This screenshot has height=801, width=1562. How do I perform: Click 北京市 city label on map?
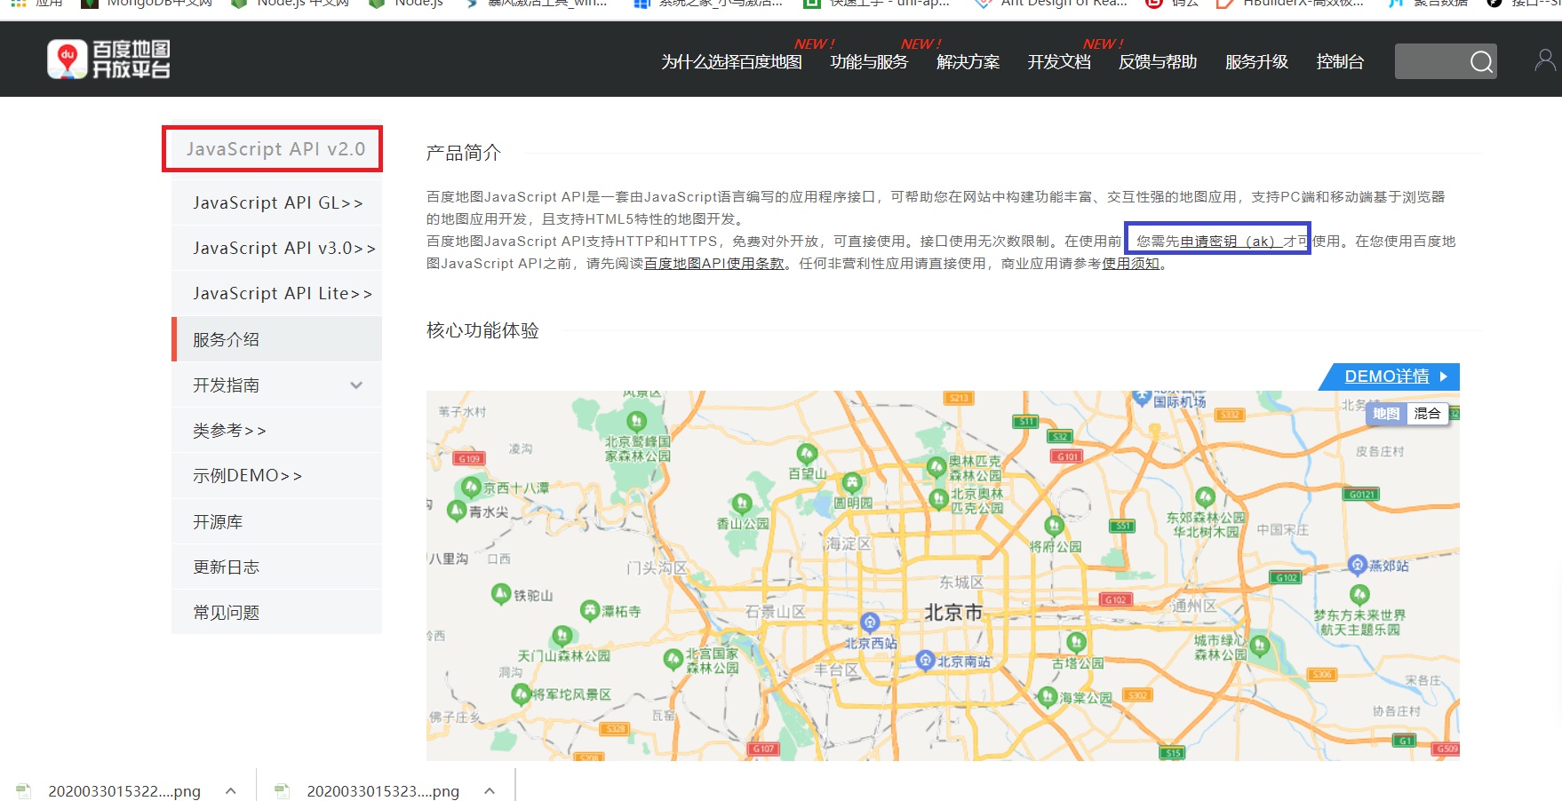[x=953, y=613]
